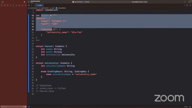Open the JsonConverter scheme selector

tap(78, 2)
